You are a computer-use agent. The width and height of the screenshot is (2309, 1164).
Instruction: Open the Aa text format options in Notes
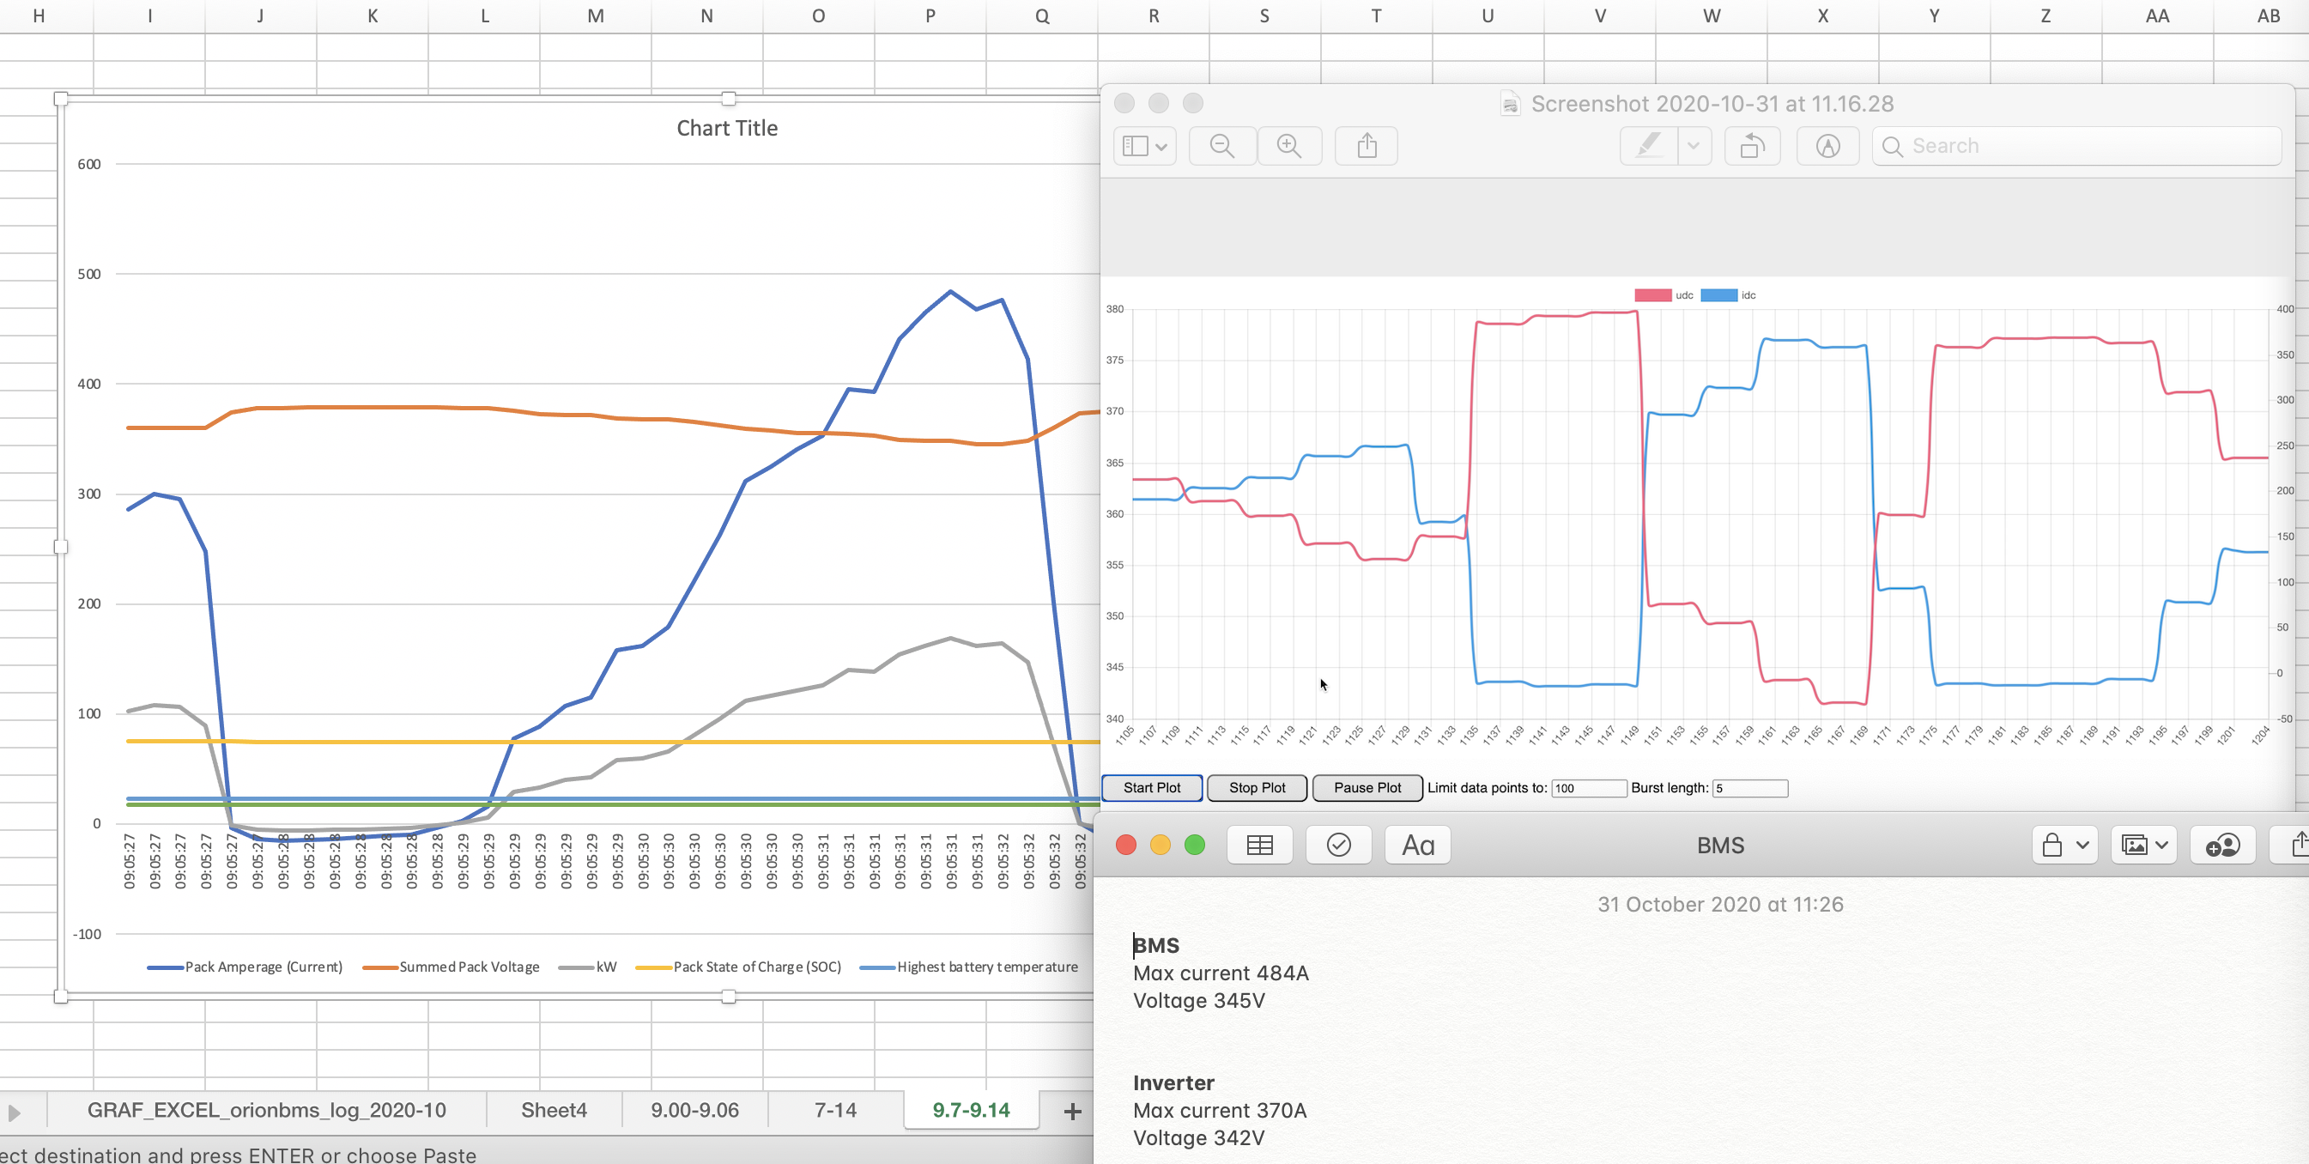[x=1417, y=845]
